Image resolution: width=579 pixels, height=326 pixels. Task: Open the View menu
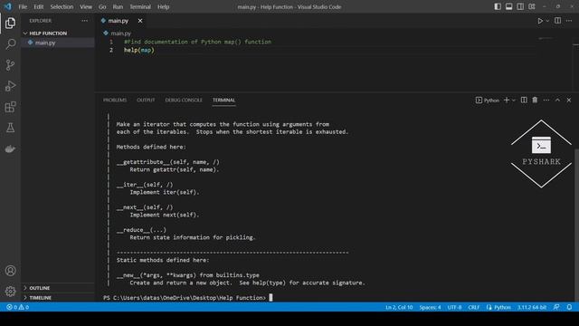click(x=86, y=6)
